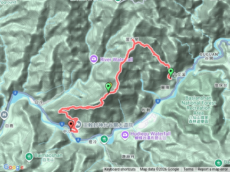Click route 8 shield near 松鶴
230x172 pixels.
(x=158, y=101)
